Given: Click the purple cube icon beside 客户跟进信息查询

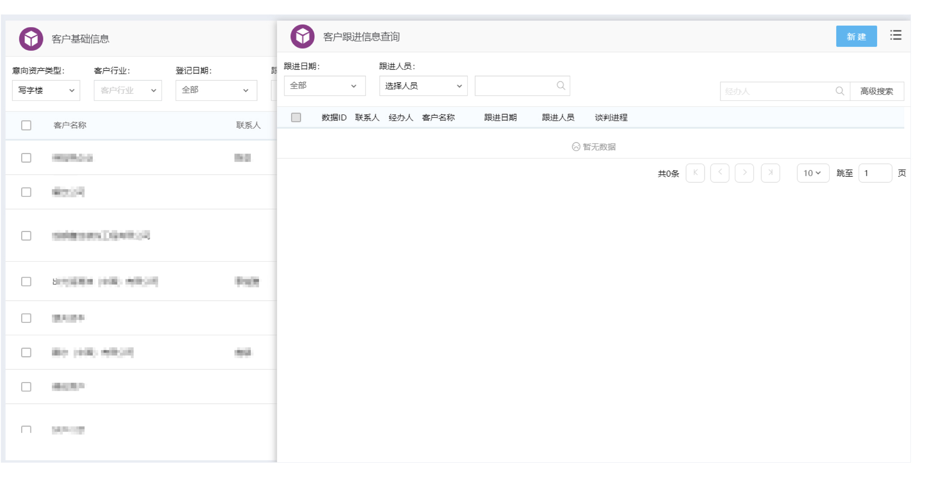Looking at the screenshot, I should 302,36.
